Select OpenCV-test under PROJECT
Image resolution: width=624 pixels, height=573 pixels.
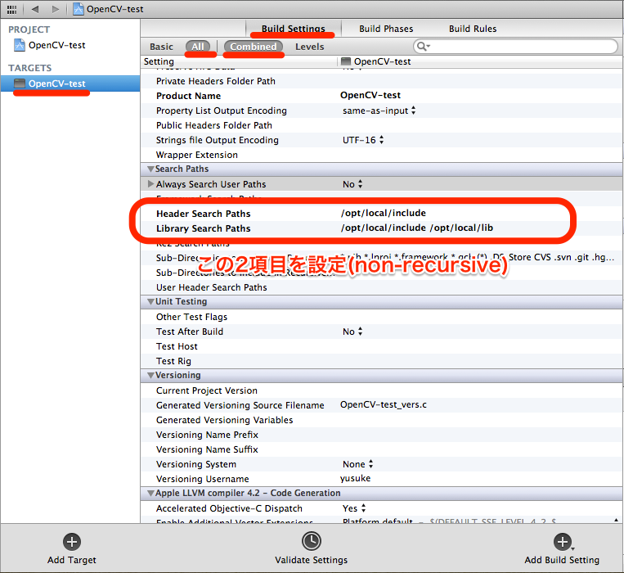tap(56, 45)
